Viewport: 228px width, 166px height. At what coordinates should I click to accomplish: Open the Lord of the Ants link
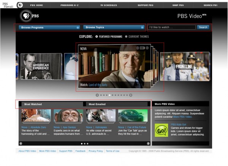(x=98, y=85)
